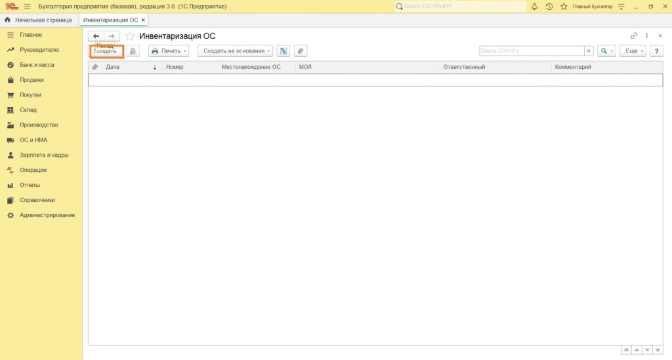Close the Инвентаризация ОС tab
The width and height of the screenshot is (672, 360).
point(143,20)
